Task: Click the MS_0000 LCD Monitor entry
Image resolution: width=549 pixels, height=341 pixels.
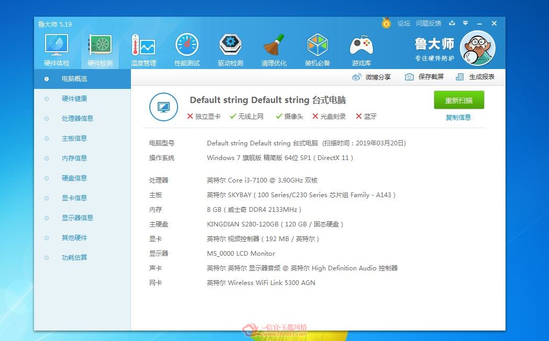Action: 241,254
